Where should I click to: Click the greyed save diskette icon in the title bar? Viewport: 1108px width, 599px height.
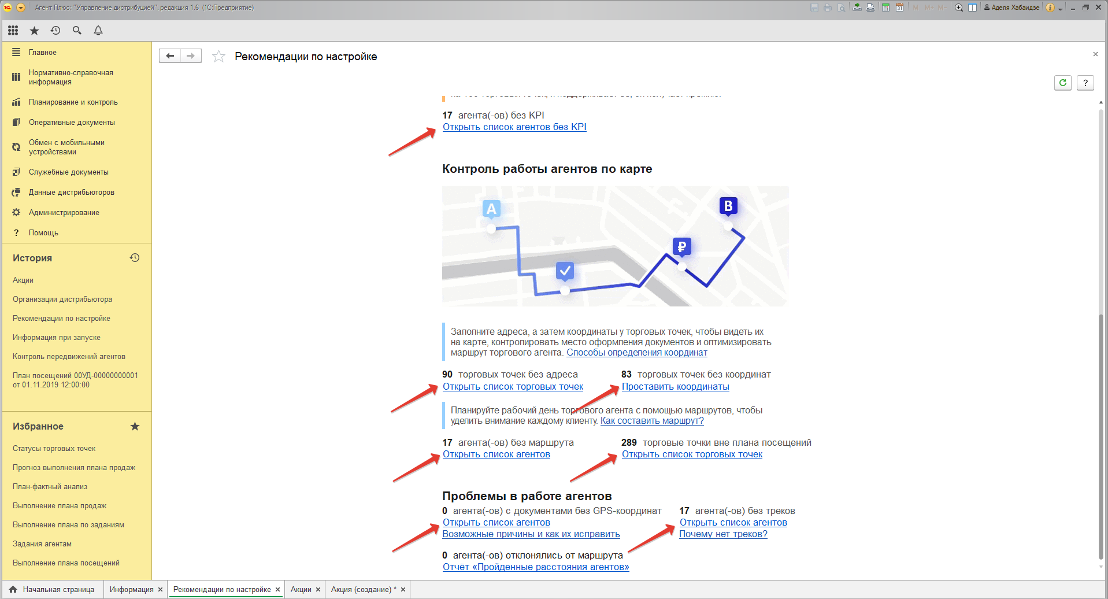pos(814,8)
